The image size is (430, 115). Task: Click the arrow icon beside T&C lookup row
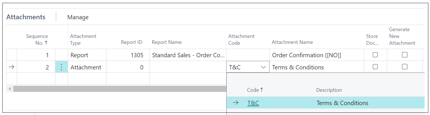[236, 103]
